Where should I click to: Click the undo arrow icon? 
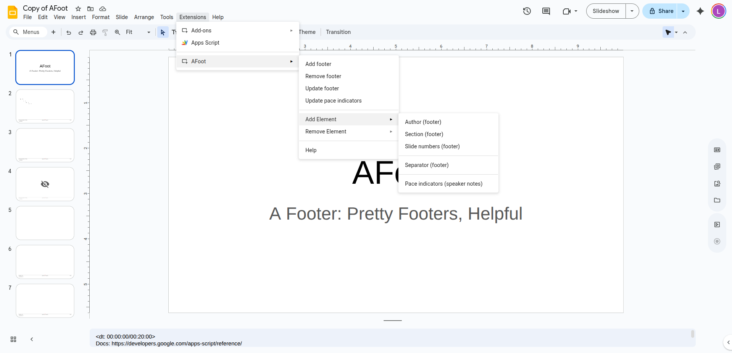69,32
